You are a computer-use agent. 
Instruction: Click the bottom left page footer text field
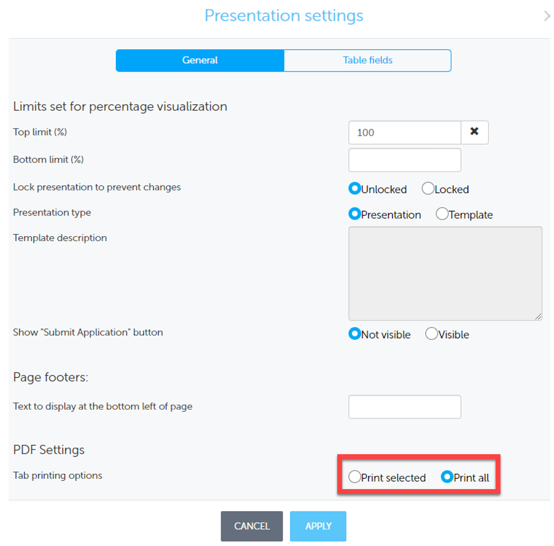pyautogui.click(x=404, y=406)
